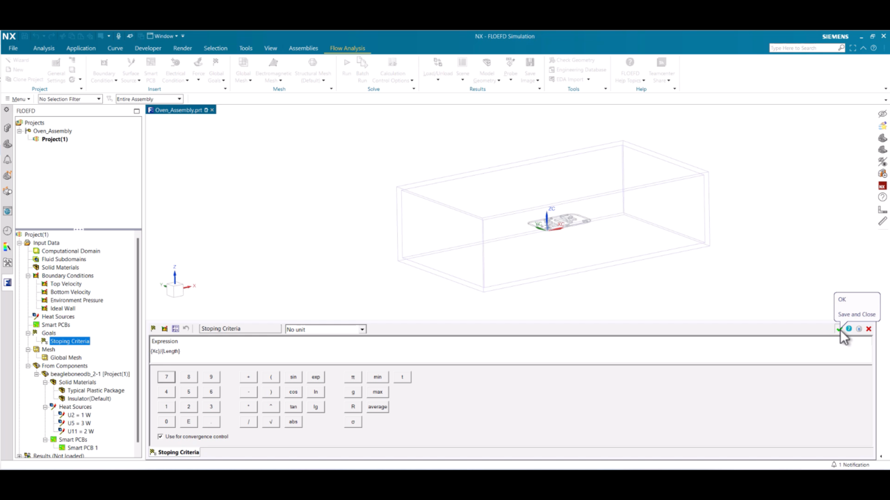Open the Entire Assembly scope dropdown

tap(149, 99)
